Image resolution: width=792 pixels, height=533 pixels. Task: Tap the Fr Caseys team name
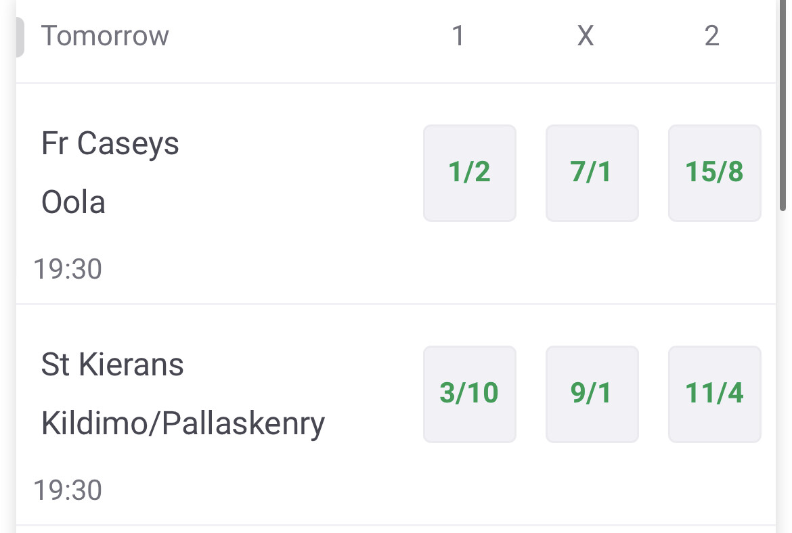point(110,143)
